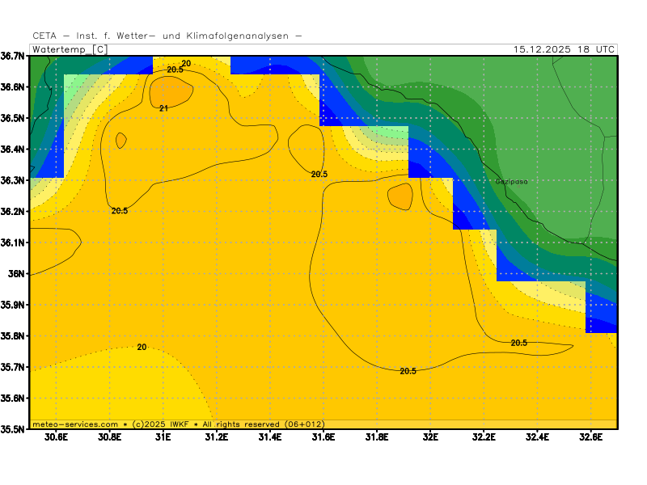647x485 pixels.
Task: Click the 15.12.2025 18 UTC timestamp
Action: point(564,49)
